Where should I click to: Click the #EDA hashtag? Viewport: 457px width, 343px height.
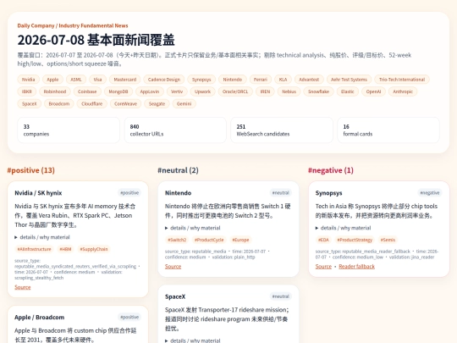(323, 240)
